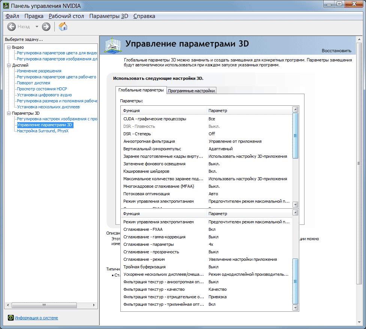
Task: Select the Кэширование шейдеров row
Action: [207, 171]
